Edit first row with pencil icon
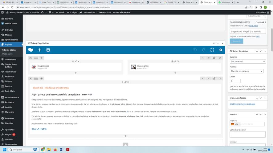The width and height of the screenshot is (273, 153). click(x=208, y=58)
